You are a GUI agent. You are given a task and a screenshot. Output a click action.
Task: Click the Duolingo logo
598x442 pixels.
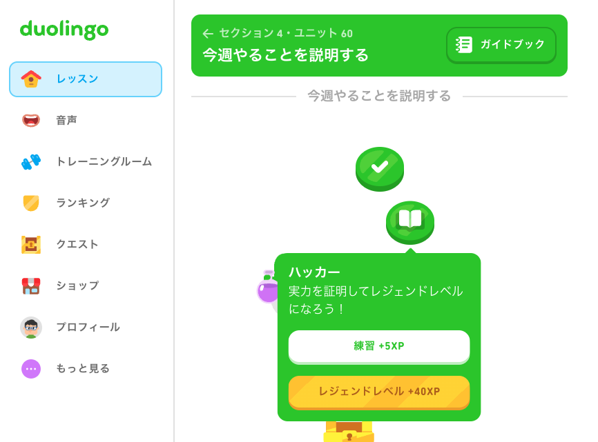coord(64,30)
